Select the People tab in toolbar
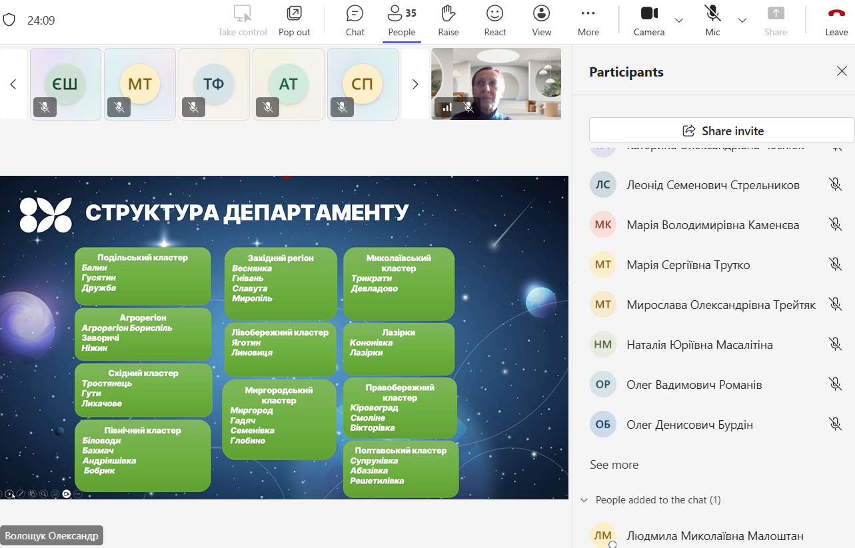The width and height of the screenshot is (855, 548). [x=401, y=21]
